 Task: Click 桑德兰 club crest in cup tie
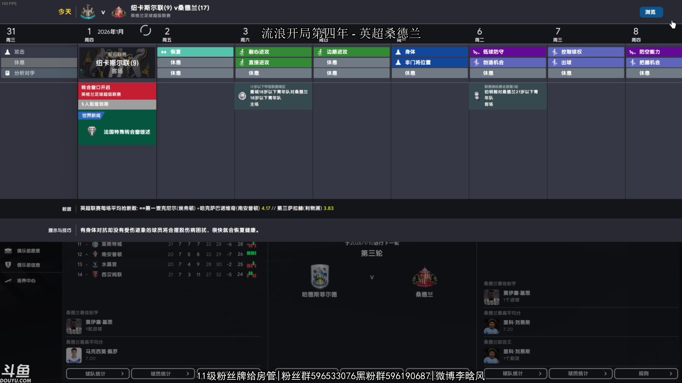pyautogui.click(x=424, y=277)
